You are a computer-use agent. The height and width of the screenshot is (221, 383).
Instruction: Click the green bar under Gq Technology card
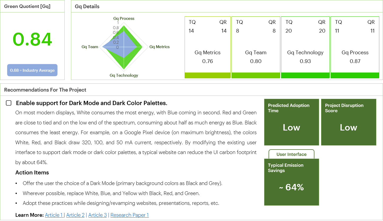[x=305, y=75]
